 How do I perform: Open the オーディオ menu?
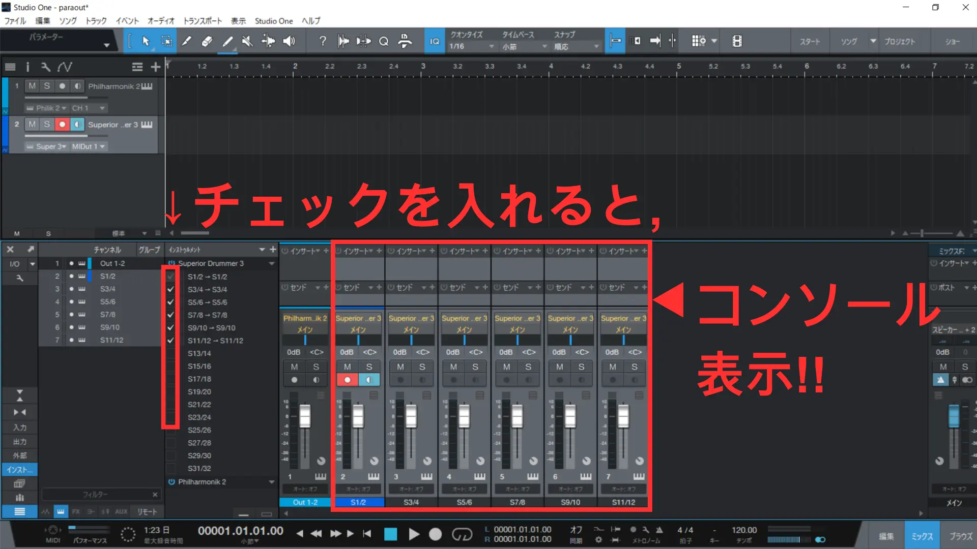(161, 21)
